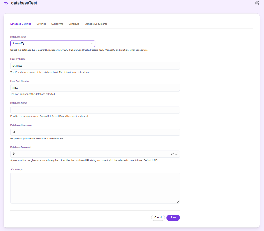Open the Manage Documents tab
This screenshot has width=264, height=231.
click(96, 24)
